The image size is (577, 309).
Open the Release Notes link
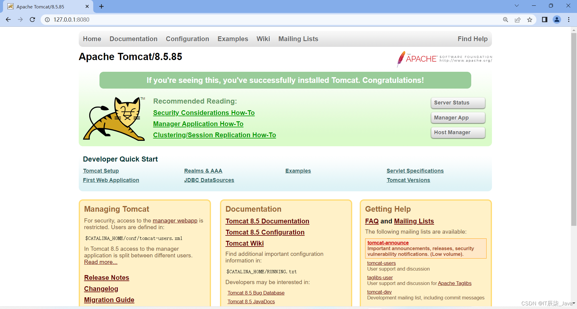point(107,278)
